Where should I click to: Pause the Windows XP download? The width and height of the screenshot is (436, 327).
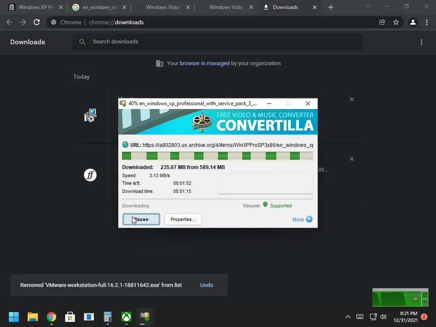(x=141, y=219)
